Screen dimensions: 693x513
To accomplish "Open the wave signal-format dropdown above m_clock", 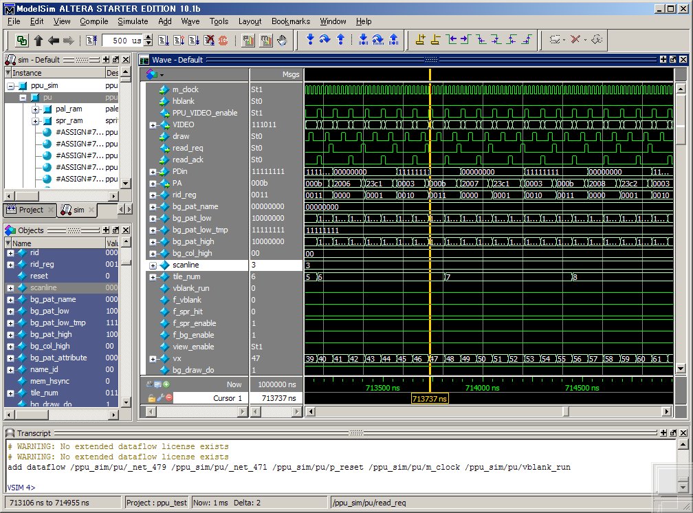I will [x=155, y=74].
